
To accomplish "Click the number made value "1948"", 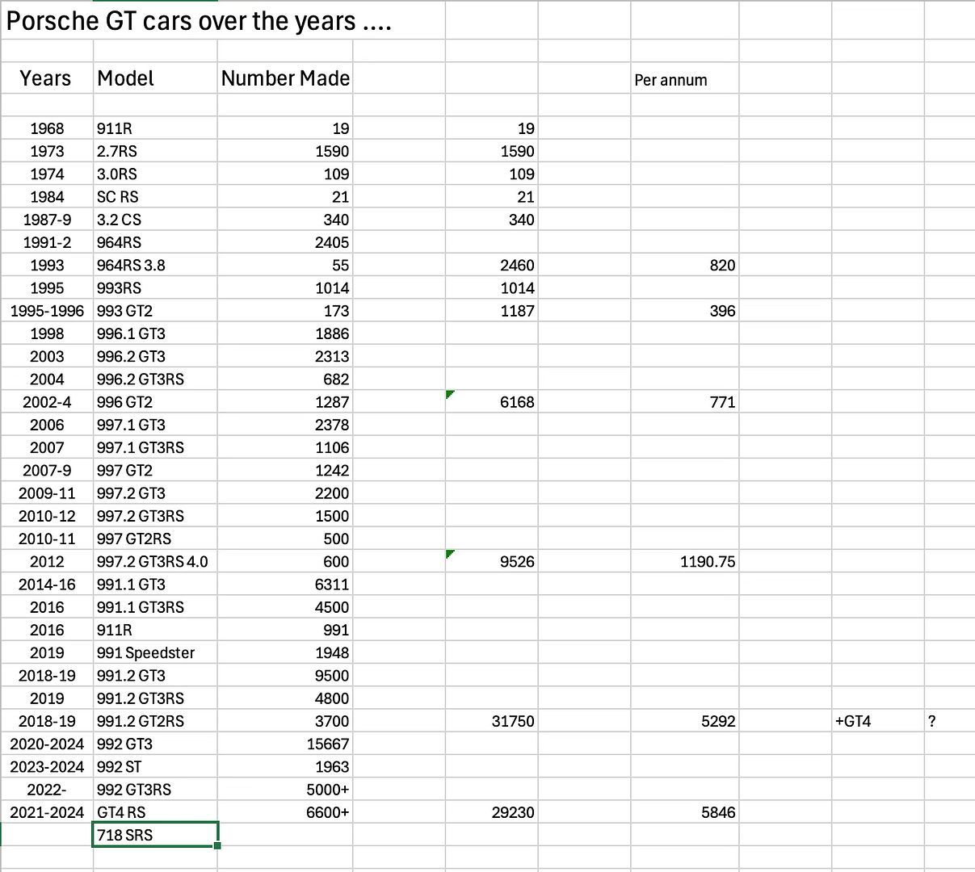I will (284, 652).
